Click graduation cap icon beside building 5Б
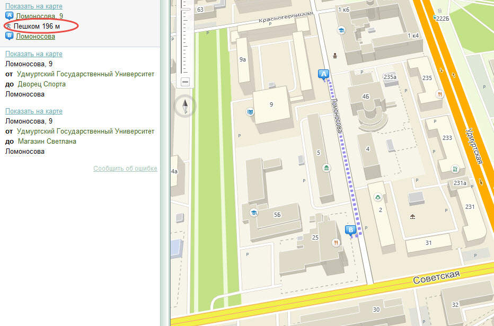Screen dimensions: 494x326 click(254, 213)
